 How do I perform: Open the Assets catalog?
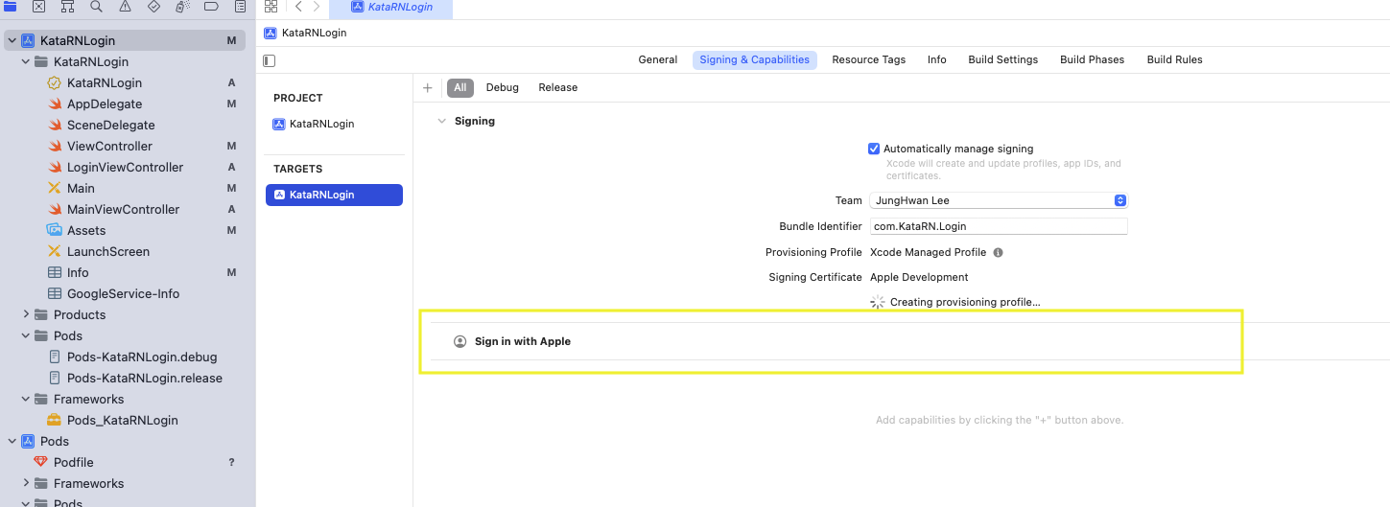pos(86,230)
